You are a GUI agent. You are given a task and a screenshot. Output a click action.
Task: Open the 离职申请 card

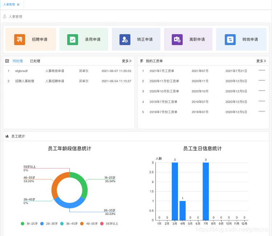coord(188,39)
